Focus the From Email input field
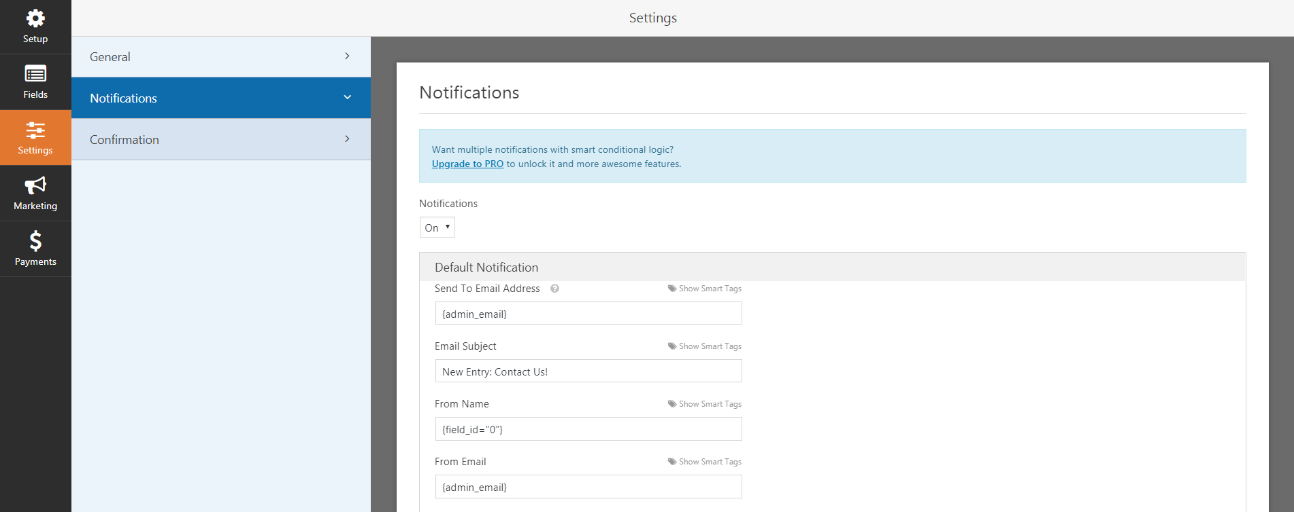 point(588,487)
